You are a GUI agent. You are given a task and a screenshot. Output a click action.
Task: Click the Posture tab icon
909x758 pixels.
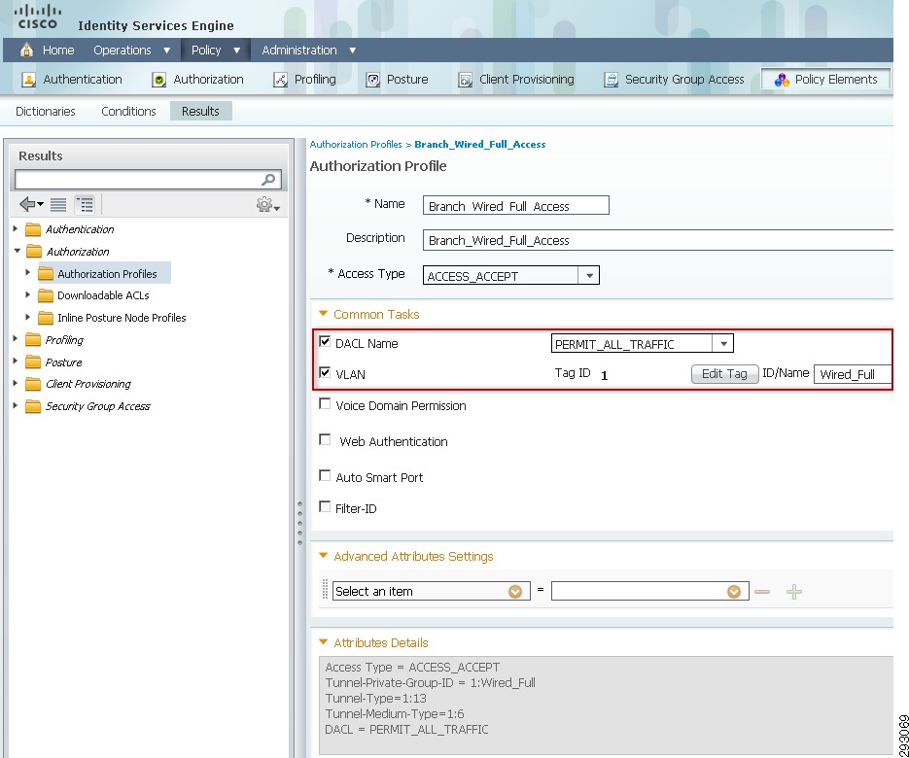pos(372,80)
